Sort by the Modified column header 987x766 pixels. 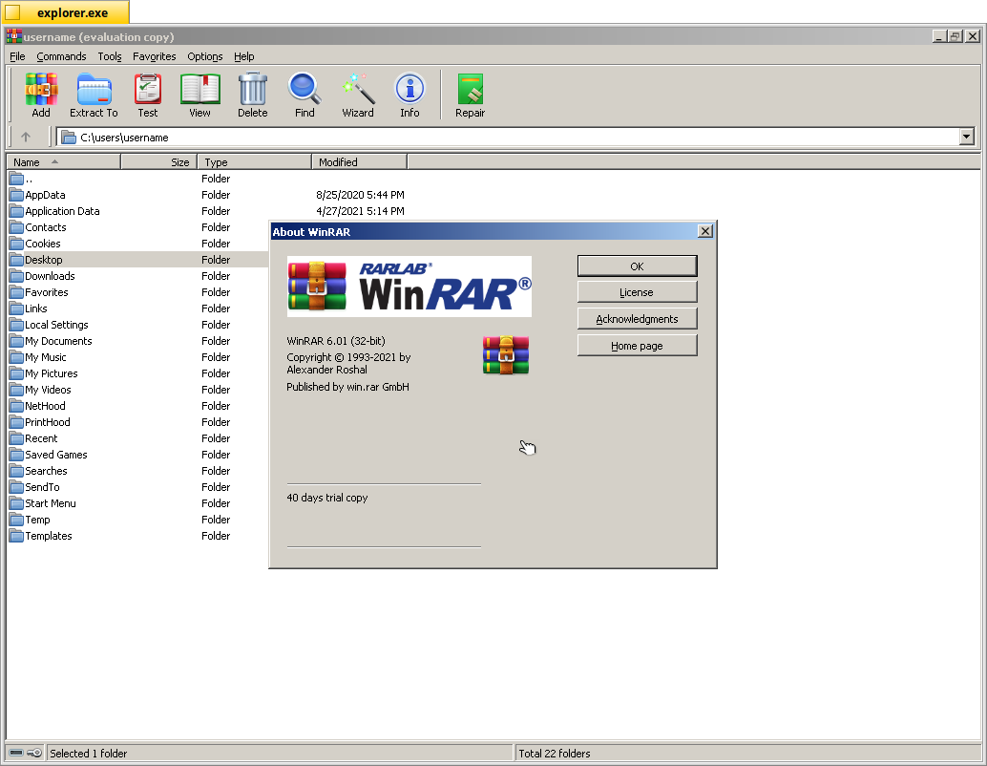(360, 162)
